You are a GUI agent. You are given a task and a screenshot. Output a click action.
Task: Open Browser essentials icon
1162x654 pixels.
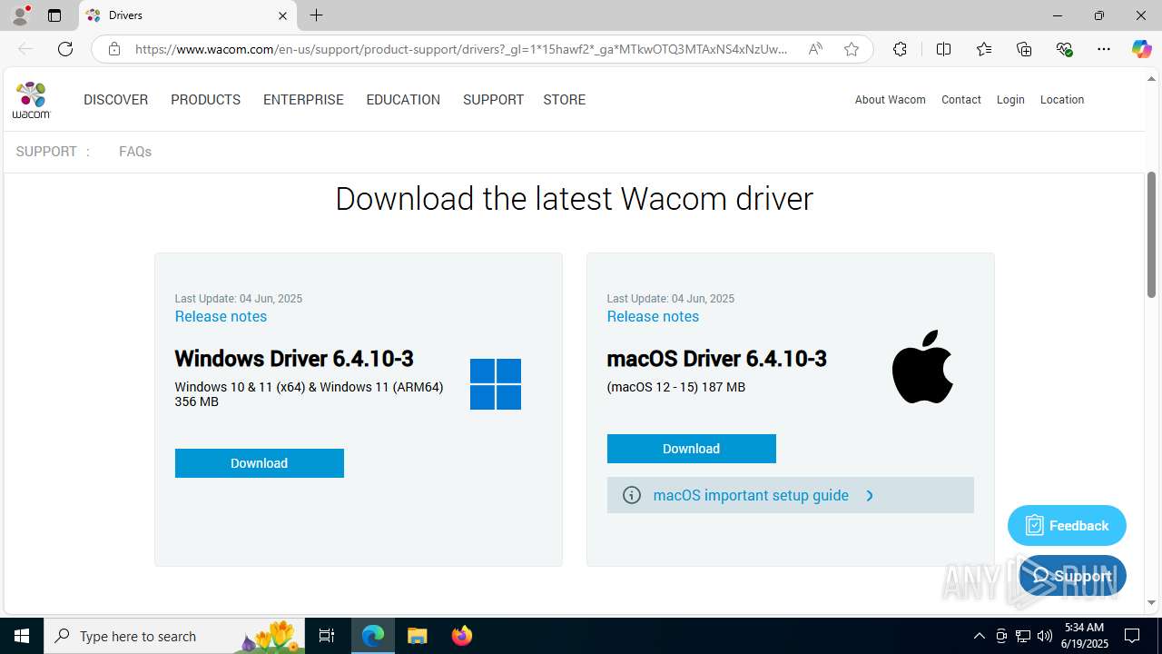click(x=1064, y=49)
